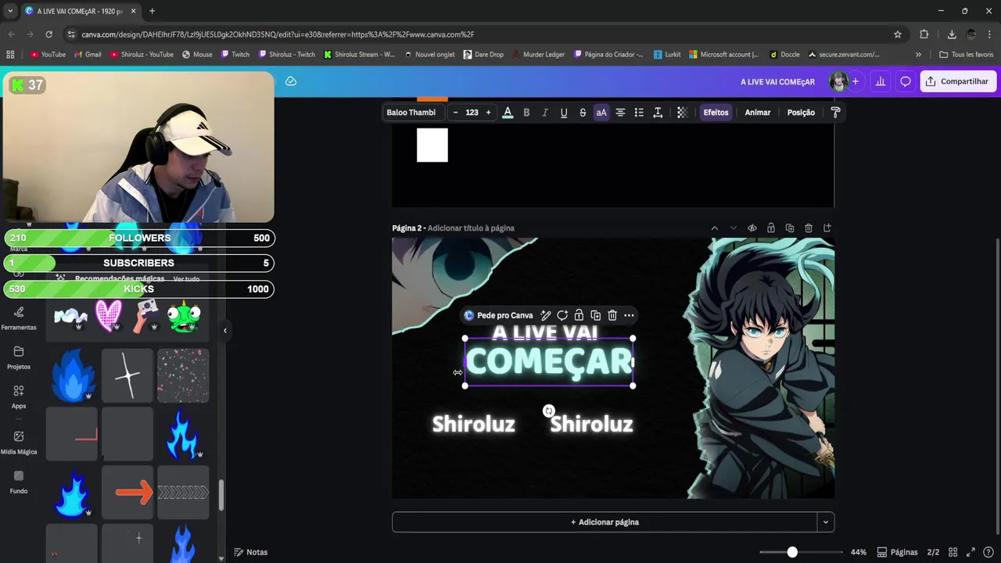Open the Animar option

coord(758,113)
